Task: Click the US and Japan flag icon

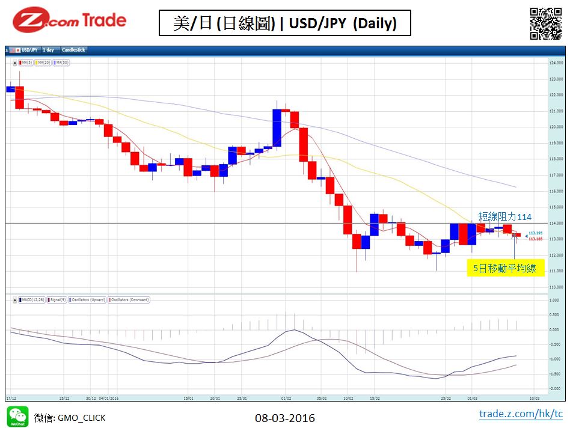Action: point(15,50)
